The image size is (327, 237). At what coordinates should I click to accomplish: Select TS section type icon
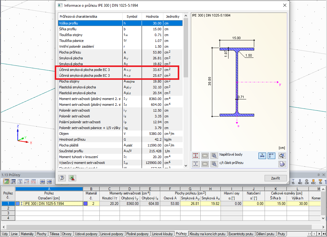click(293, 182)
